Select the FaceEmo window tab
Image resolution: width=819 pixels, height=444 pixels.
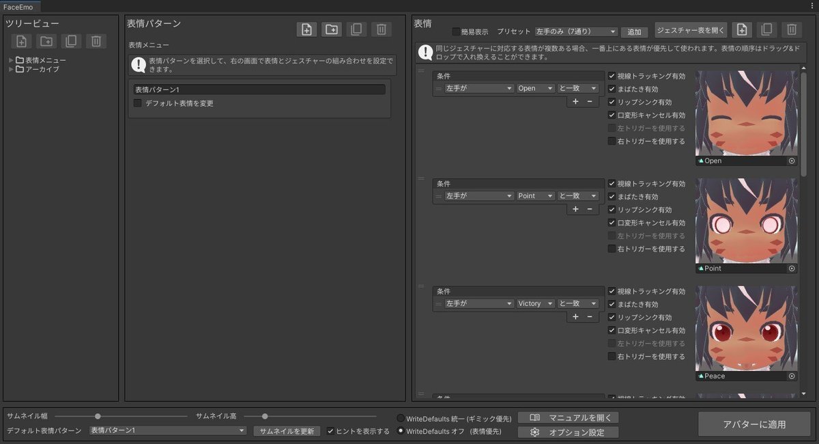click(18, 6)
